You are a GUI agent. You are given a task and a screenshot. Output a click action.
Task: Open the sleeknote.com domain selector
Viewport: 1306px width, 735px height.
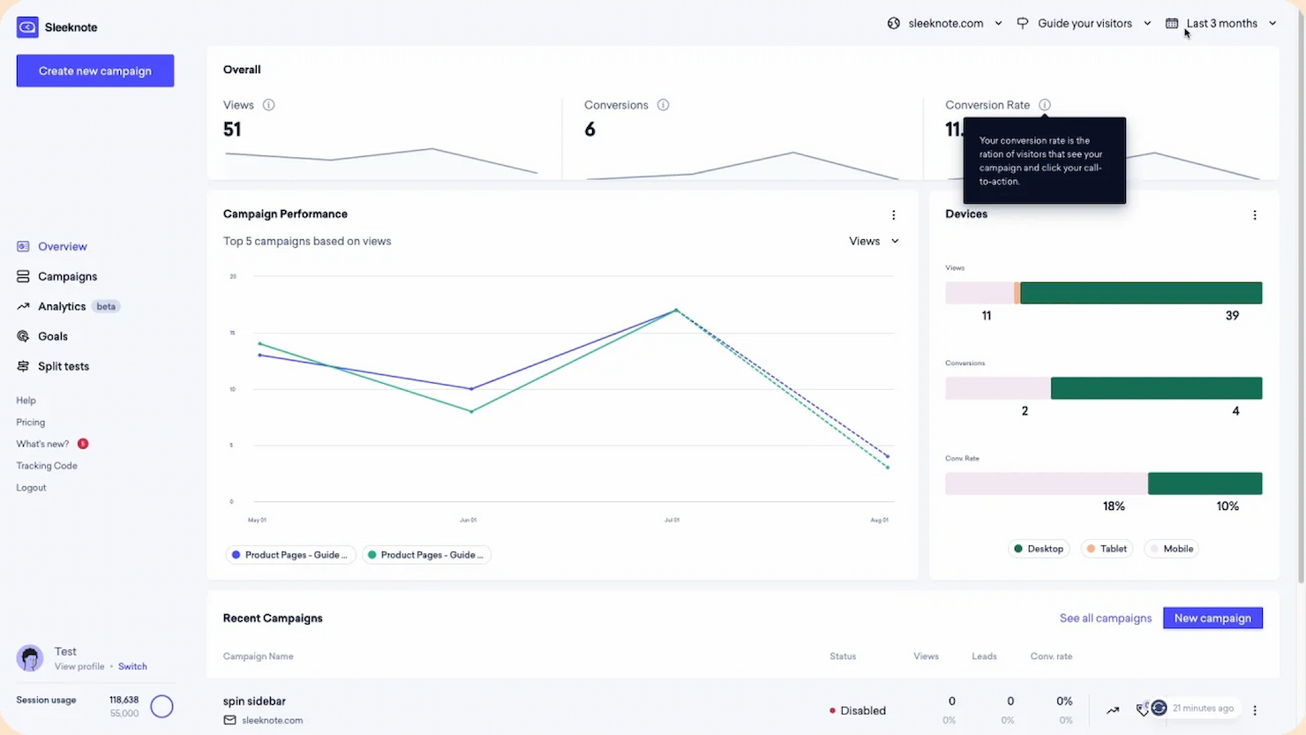pos(945,23)
